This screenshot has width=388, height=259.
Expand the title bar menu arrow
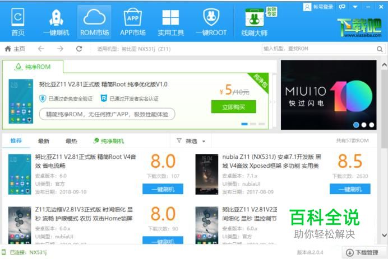coord(355,7)
